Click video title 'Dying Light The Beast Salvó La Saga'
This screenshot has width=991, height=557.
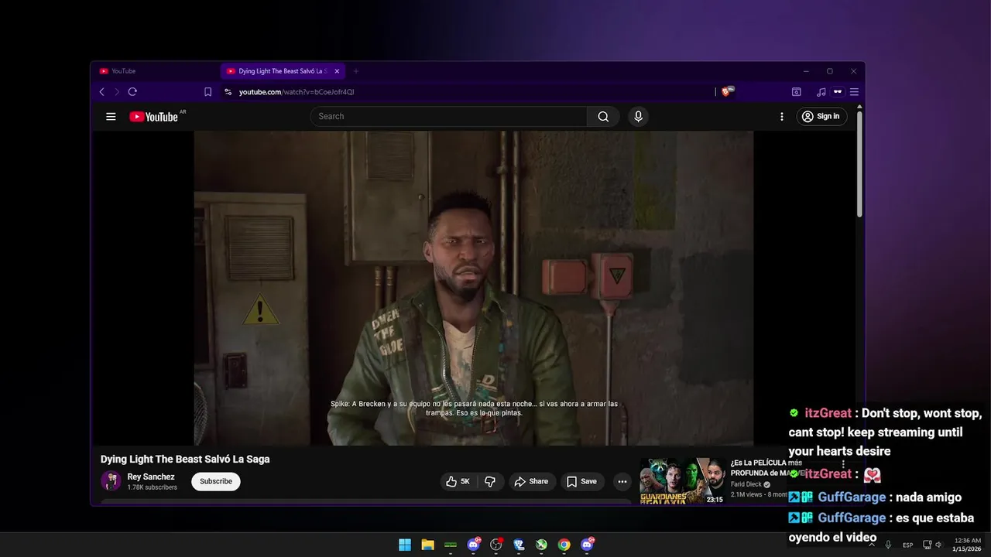[185, 460]
